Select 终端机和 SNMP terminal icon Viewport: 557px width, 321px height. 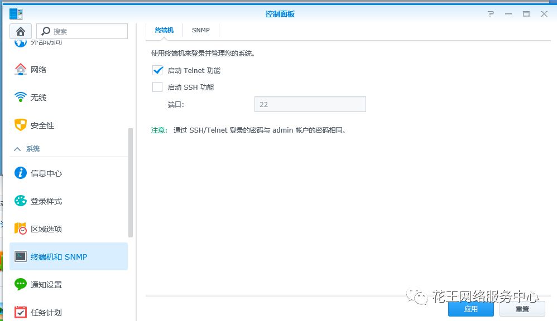point(20,256)
